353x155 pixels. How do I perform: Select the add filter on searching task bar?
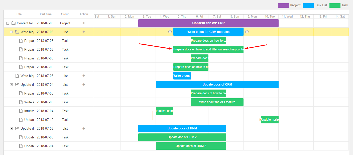pyautogui.click(x=208, y=49)
